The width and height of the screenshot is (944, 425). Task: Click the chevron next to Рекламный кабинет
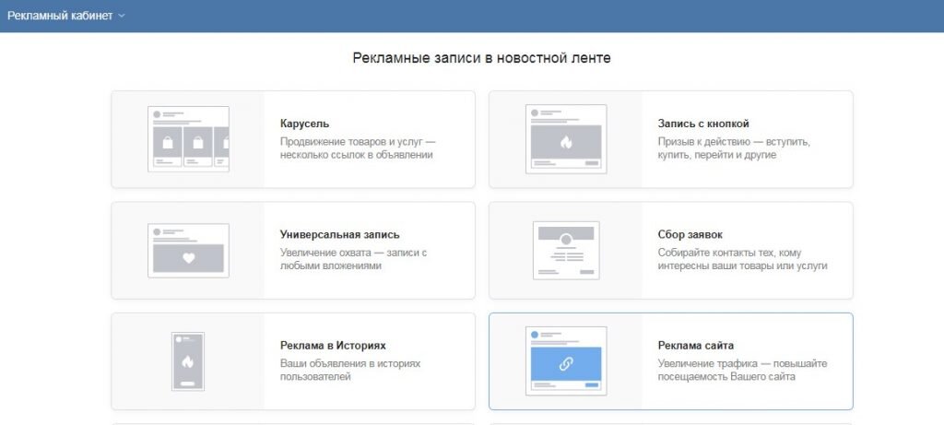coord(122,17)
